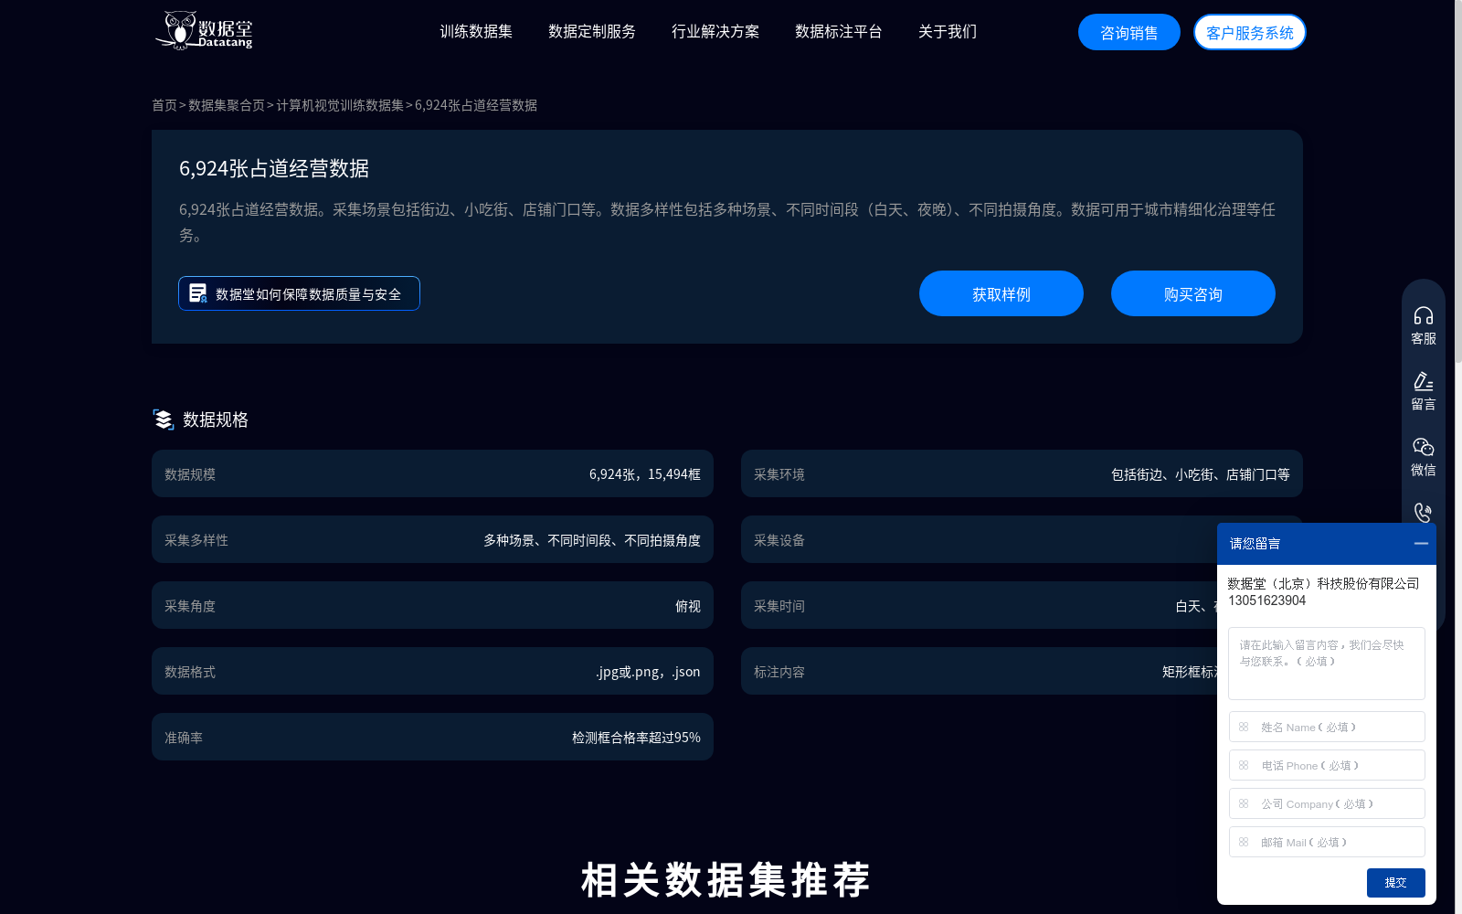
Task: Click 购买咨询 button
Action: (x=1193, y=293)
